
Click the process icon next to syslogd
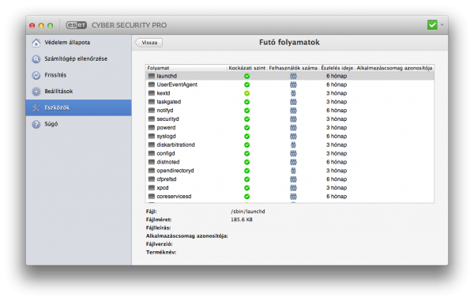pos(152,137)
